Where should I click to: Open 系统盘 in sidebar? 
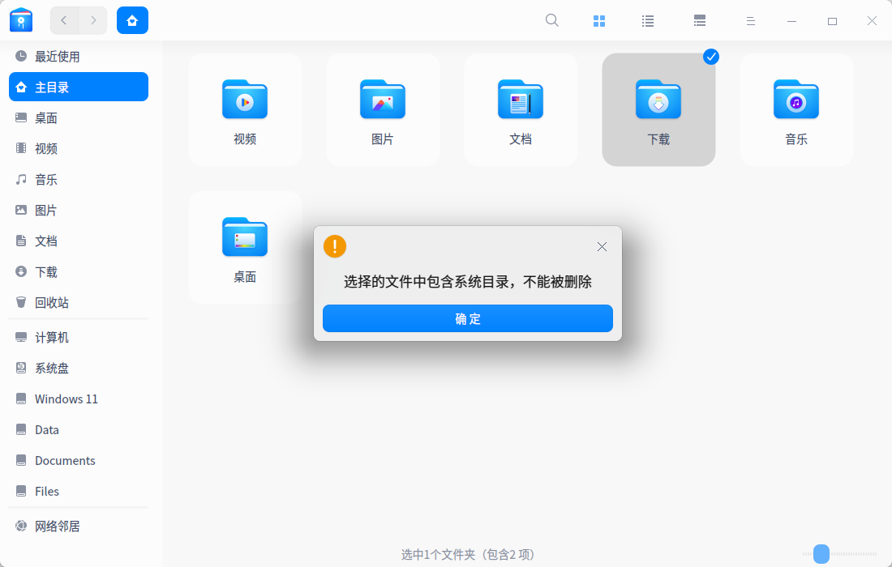click(79, 369)
